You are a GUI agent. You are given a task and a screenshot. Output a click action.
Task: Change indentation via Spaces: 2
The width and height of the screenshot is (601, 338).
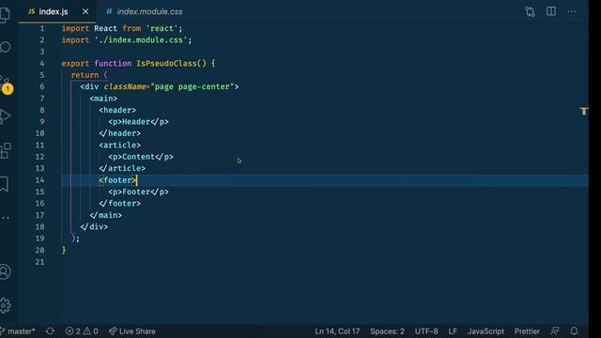(387, 331)
